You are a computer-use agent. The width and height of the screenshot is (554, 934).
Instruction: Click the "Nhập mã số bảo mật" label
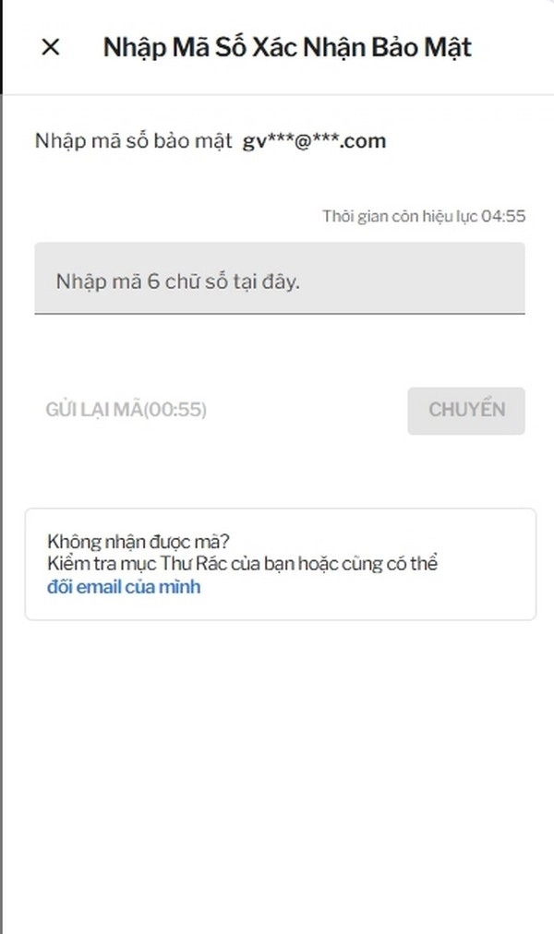[x=133, y=141]
